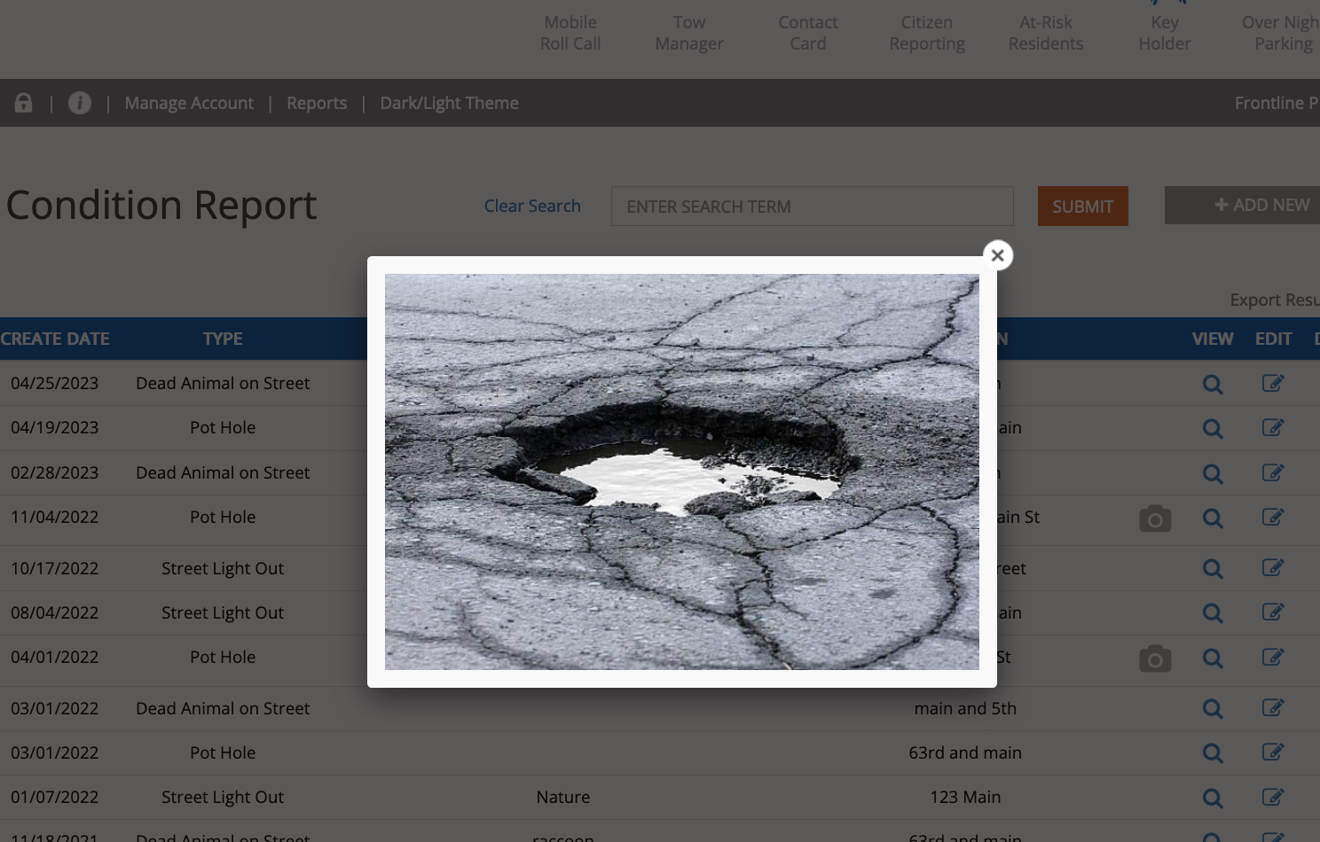
Task: View the 03/01/2022 Dead Animal report
Action: [x=1212, y=709]
